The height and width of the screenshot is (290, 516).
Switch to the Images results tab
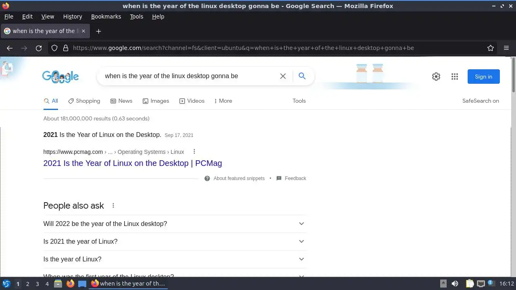click(156, 101)
